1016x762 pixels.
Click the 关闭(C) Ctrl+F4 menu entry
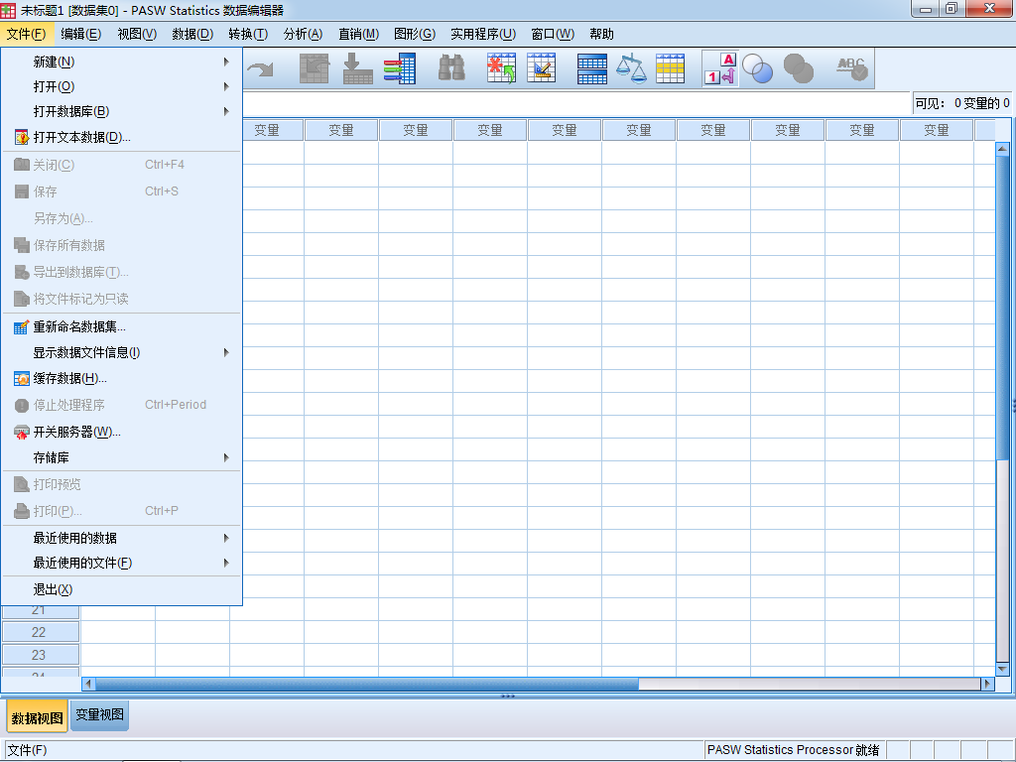click(x=122, y=165)
